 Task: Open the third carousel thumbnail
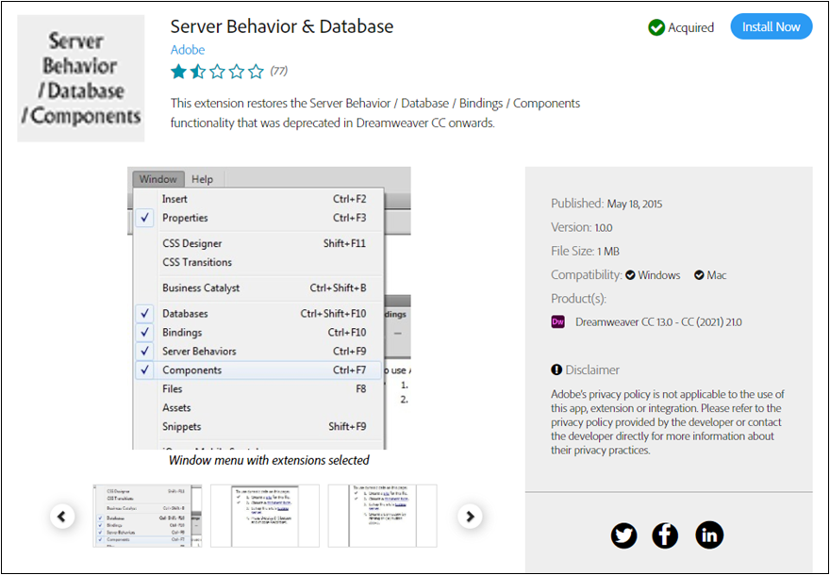pos(382,516)
